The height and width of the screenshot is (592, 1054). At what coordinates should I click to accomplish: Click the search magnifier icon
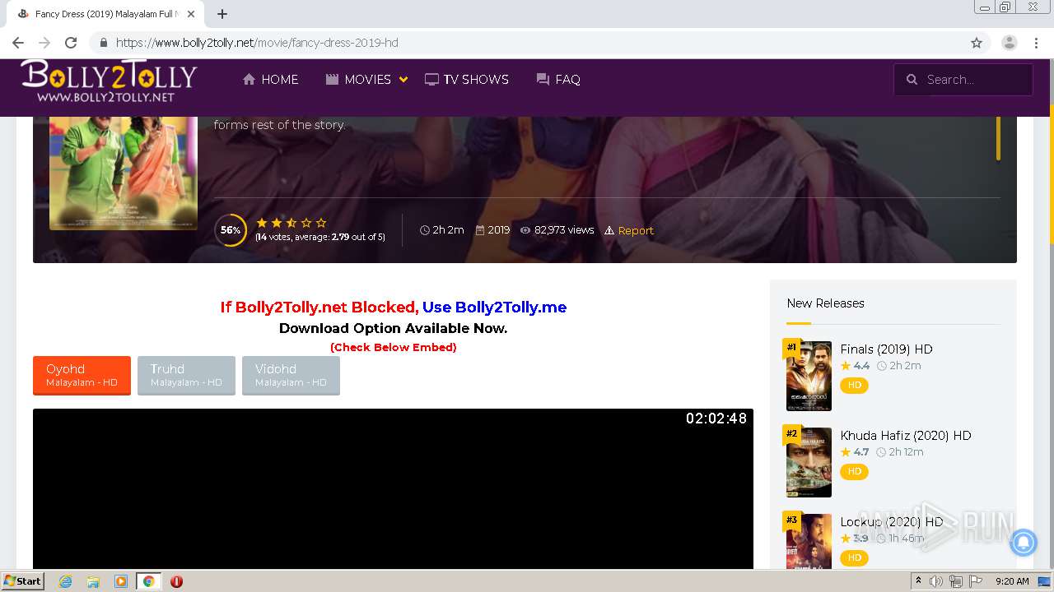[912, 80]
